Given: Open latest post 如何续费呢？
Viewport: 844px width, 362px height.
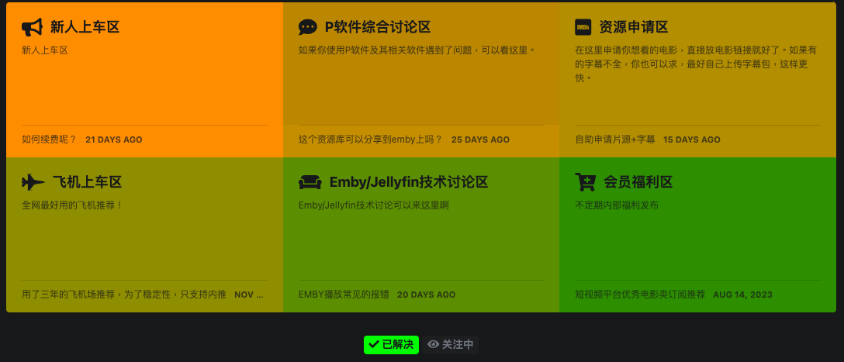Looking at the screenshot, I should [x=50, y=140].
